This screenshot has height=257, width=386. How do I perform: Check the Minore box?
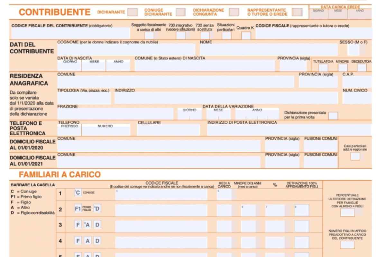[x=343, y=67]
